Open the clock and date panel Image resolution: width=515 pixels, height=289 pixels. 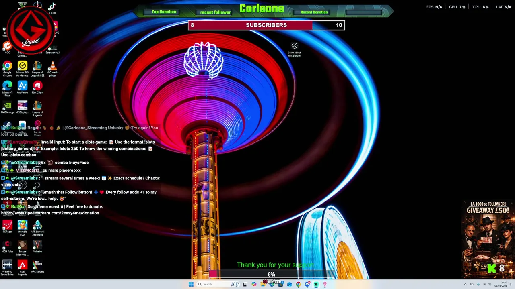(x=501, y=284)
